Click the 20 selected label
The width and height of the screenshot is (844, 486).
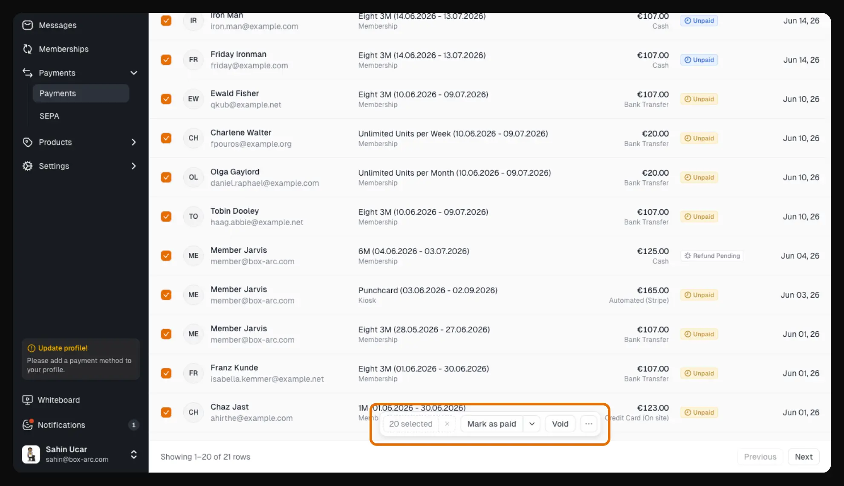[410, 424]
